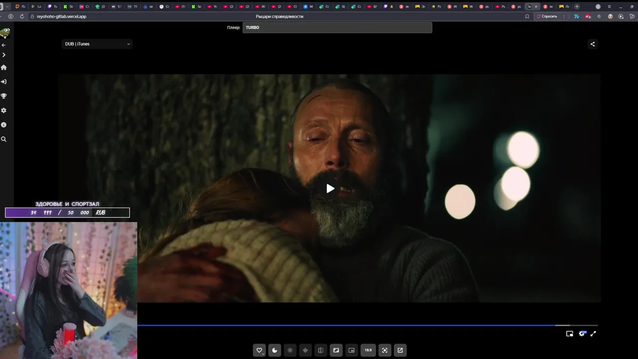Click the streamer webcam overlay
This screenshot has height=359, width=638.
tap(68, 290)
